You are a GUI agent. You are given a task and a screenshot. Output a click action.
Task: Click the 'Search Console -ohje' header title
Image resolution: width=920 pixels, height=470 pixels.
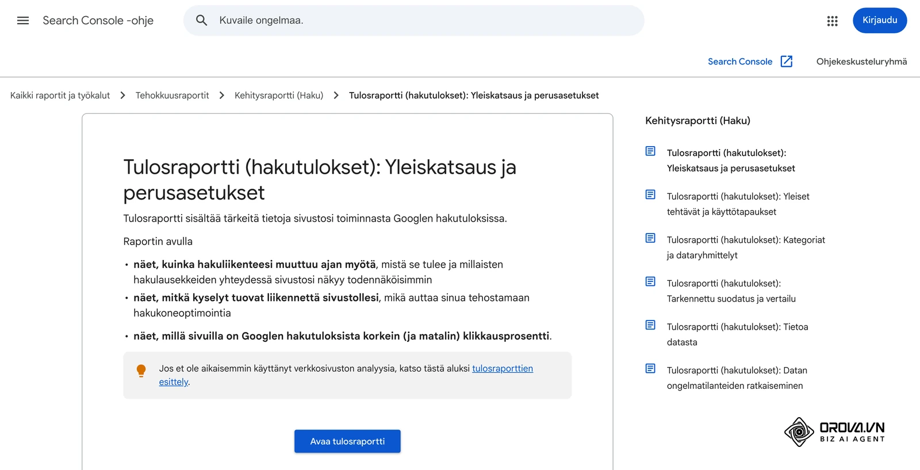[x=98, y=21]
